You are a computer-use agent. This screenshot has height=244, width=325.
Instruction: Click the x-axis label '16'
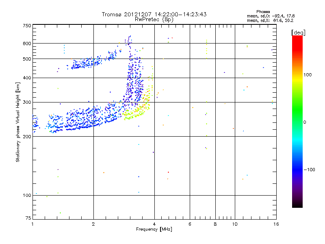276,224
